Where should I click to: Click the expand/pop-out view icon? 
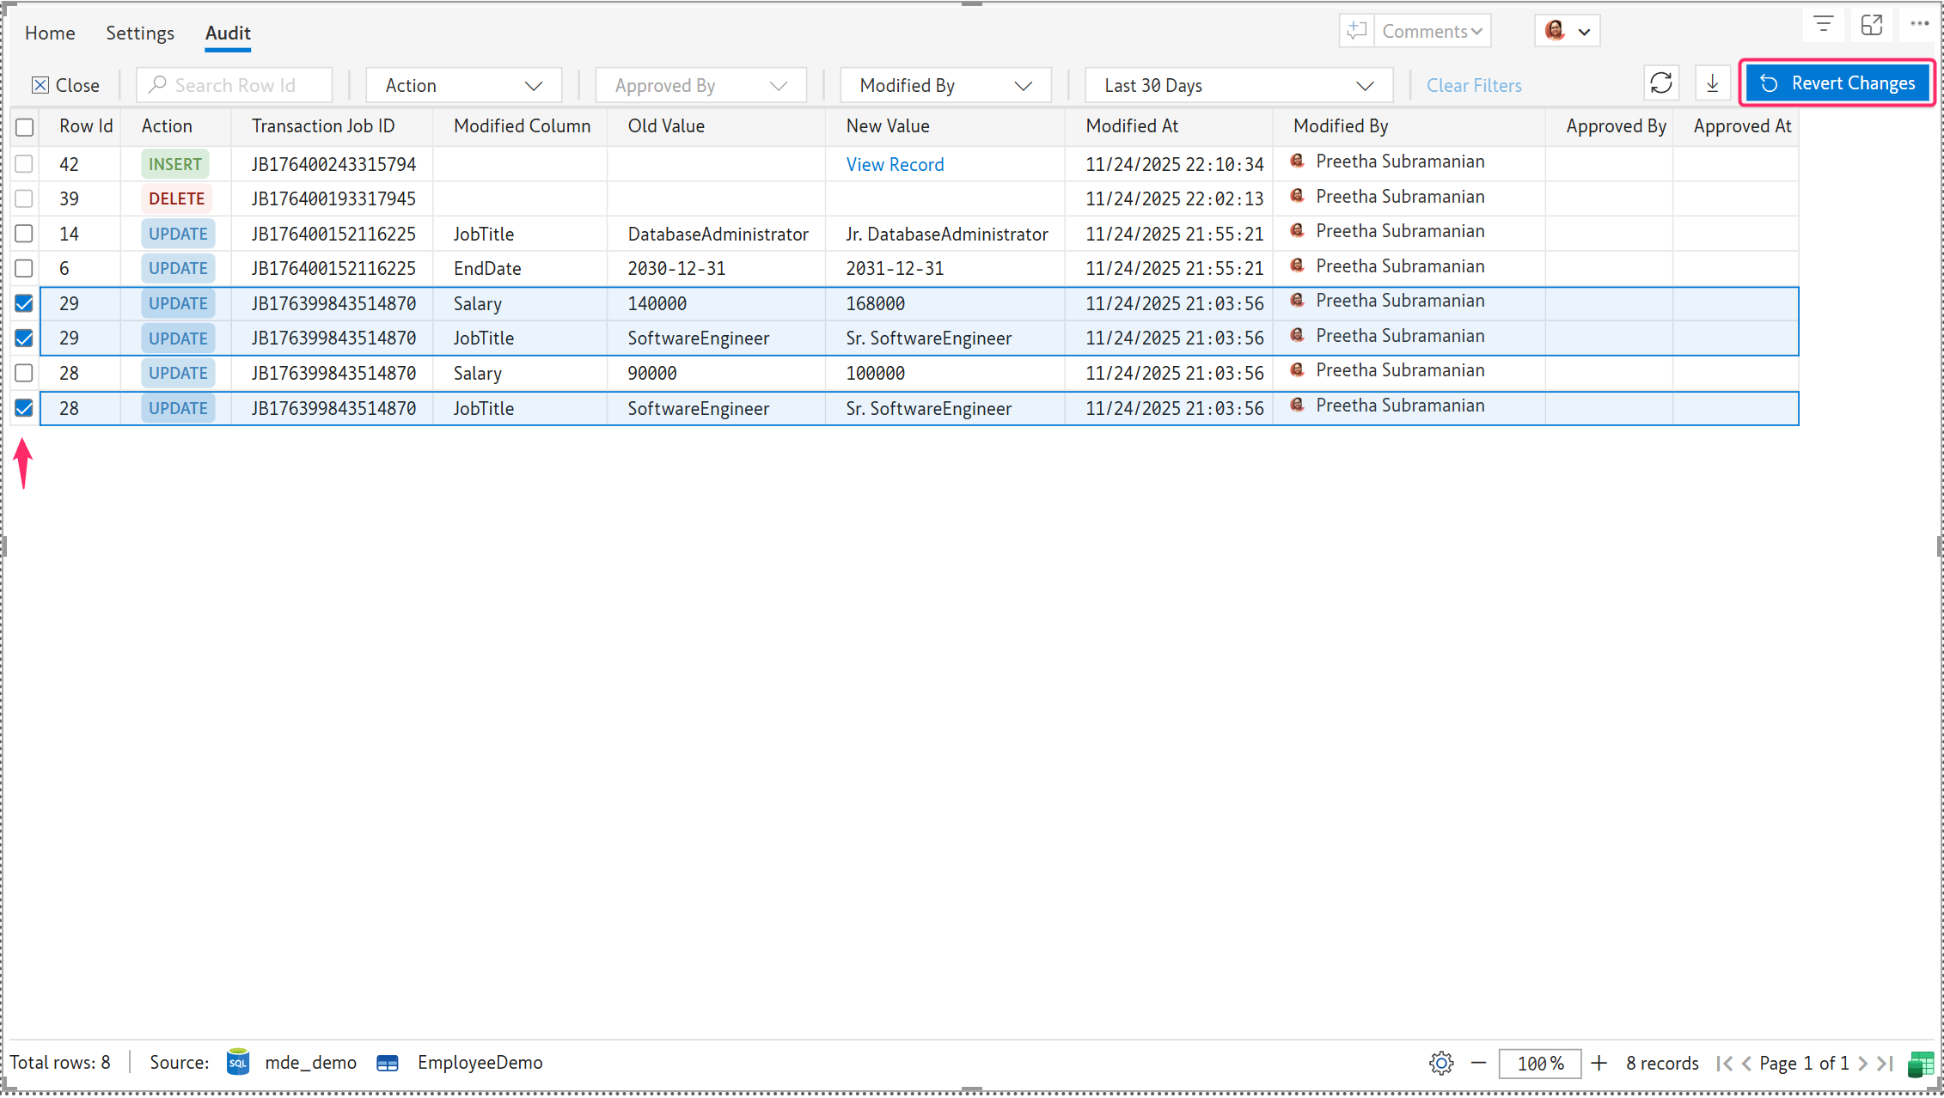pyautogui.click(x=1871, y=25)
